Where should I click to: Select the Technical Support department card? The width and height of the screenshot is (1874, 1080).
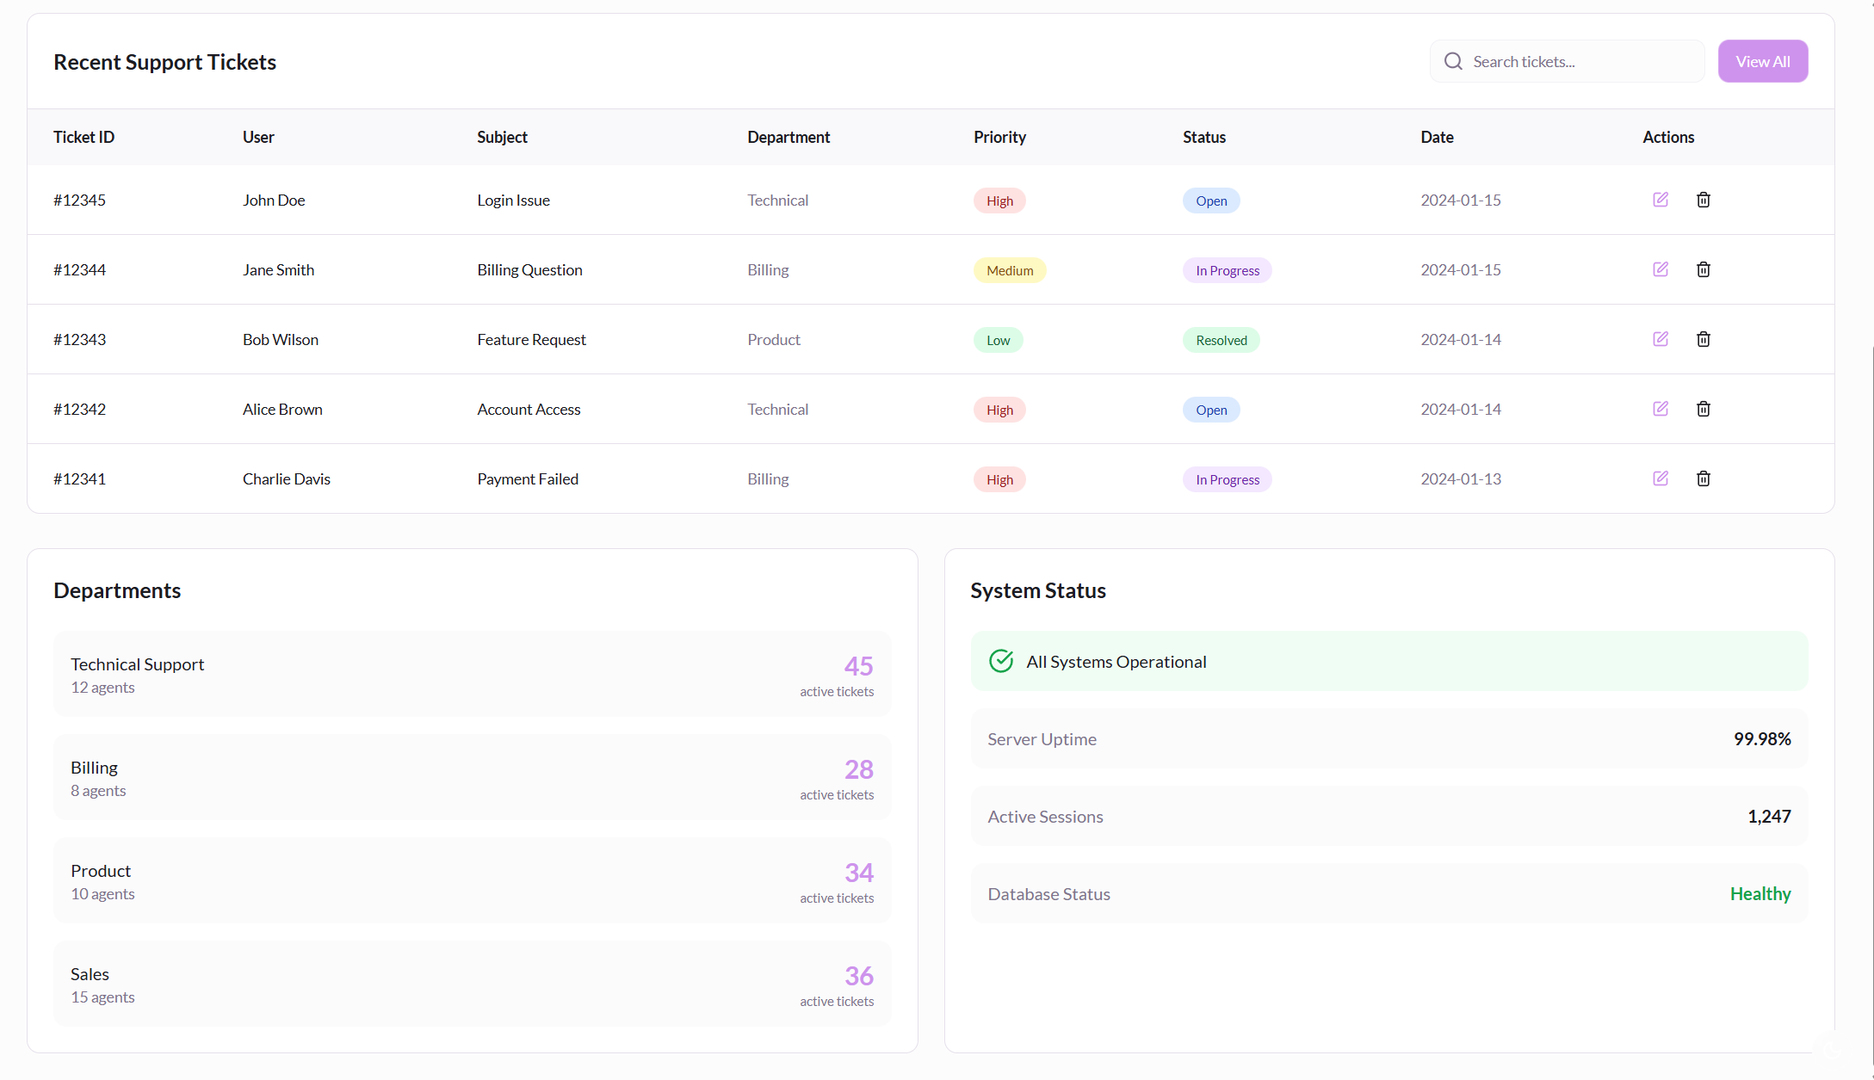tap(472, 674)
